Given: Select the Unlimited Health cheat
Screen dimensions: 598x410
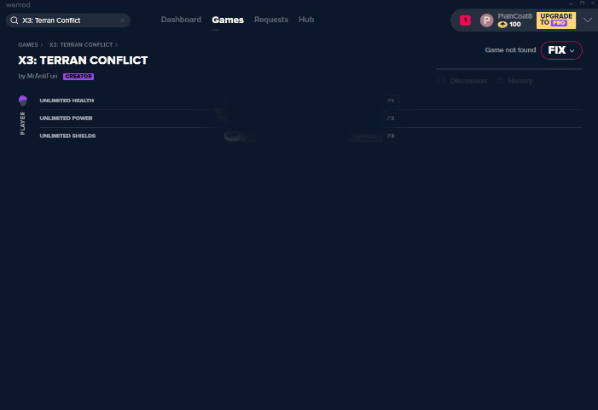Looking at the screenshot, I should click(x=67, y=101).
